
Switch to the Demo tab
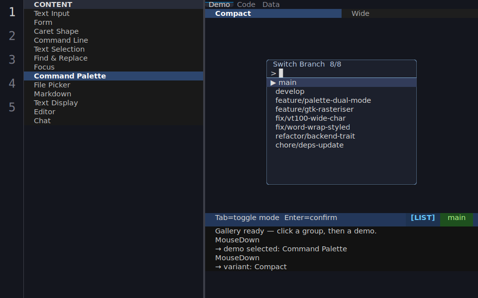(x=219, y=4)
